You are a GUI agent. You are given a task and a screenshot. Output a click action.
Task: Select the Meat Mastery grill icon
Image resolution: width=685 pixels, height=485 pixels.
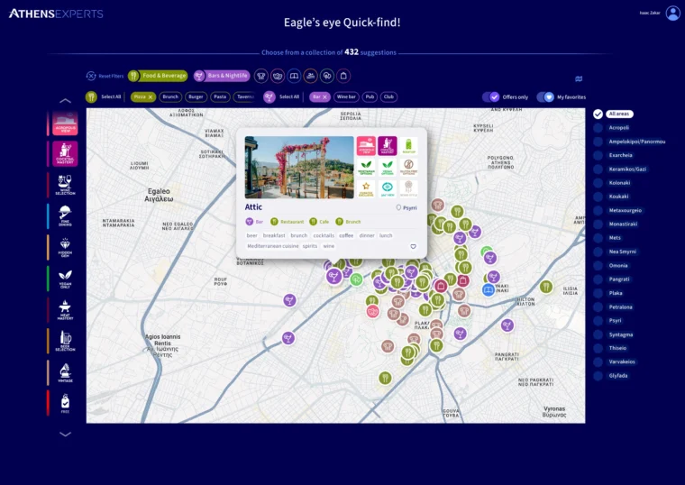[65, 309]
